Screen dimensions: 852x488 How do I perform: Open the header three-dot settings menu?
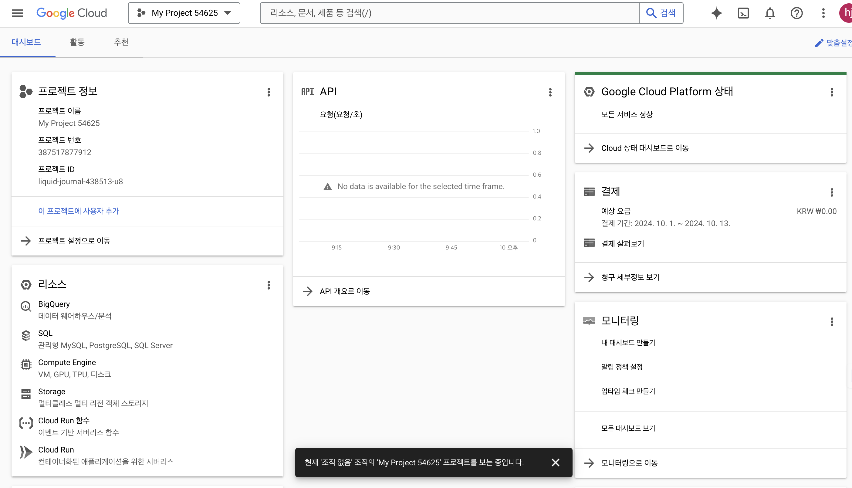(x=823, y=13)
